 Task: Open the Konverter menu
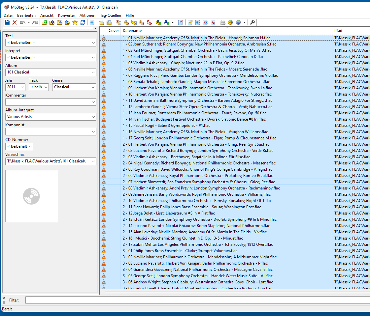pyautogui.click(x=66, y=15)
